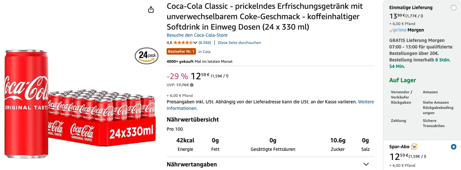This screenshot has width=461, height=170.
Task: Click the orange Bestseller Nr. 1 badge
Action: (181, 51)
